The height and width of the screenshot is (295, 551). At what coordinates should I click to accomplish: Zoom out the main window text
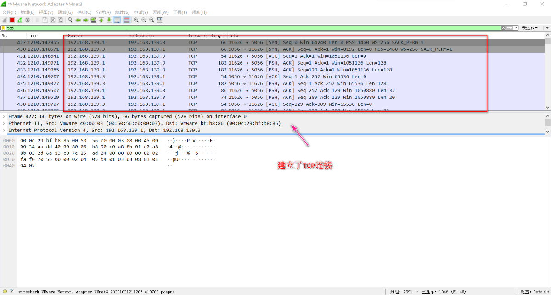[144, 20]
